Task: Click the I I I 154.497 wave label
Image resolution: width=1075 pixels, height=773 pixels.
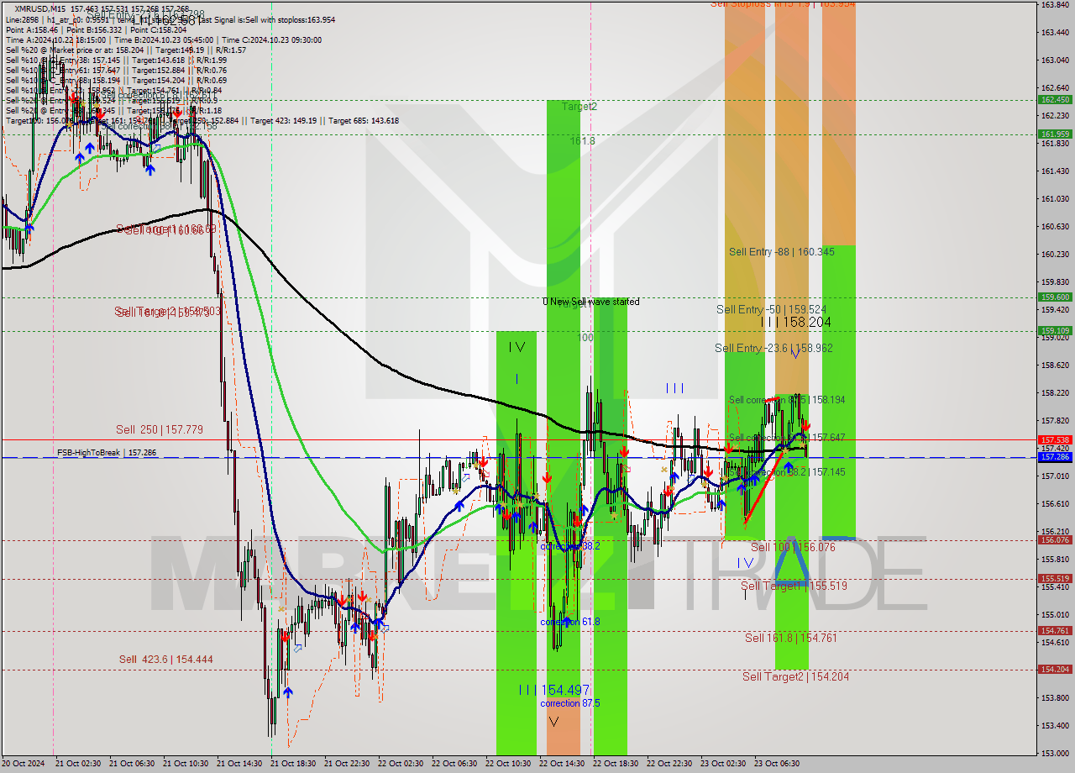Action: coord(553,690)
